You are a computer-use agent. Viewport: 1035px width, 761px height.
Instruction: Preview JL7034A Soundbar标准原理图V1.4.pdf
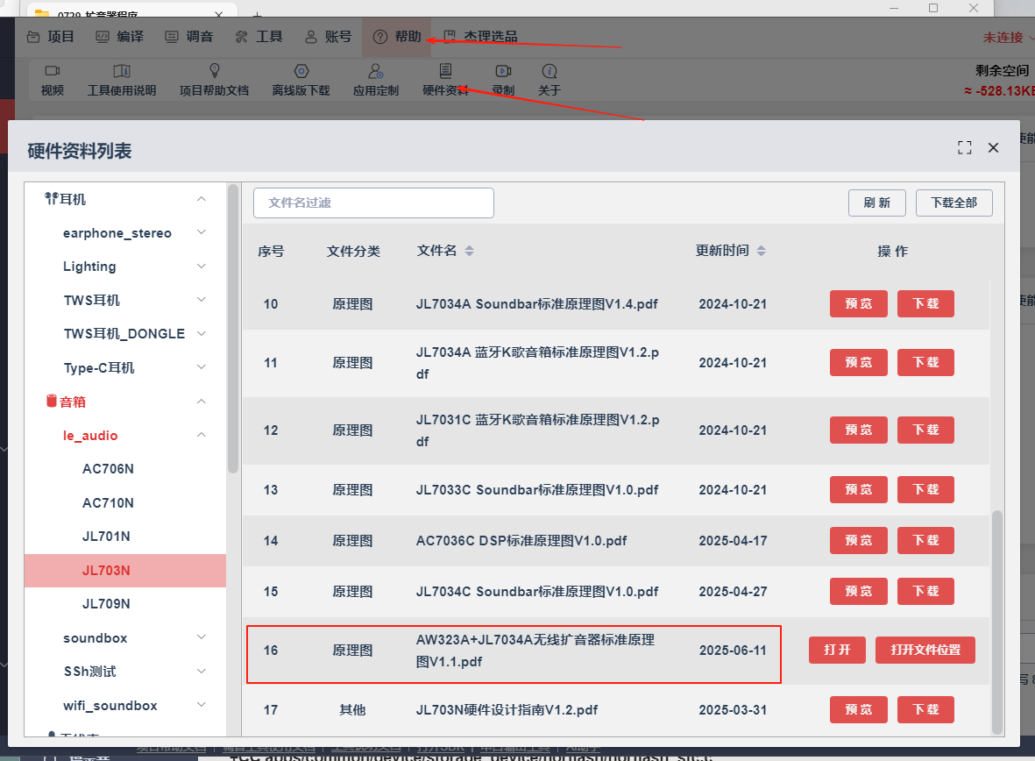coord(859,304)
